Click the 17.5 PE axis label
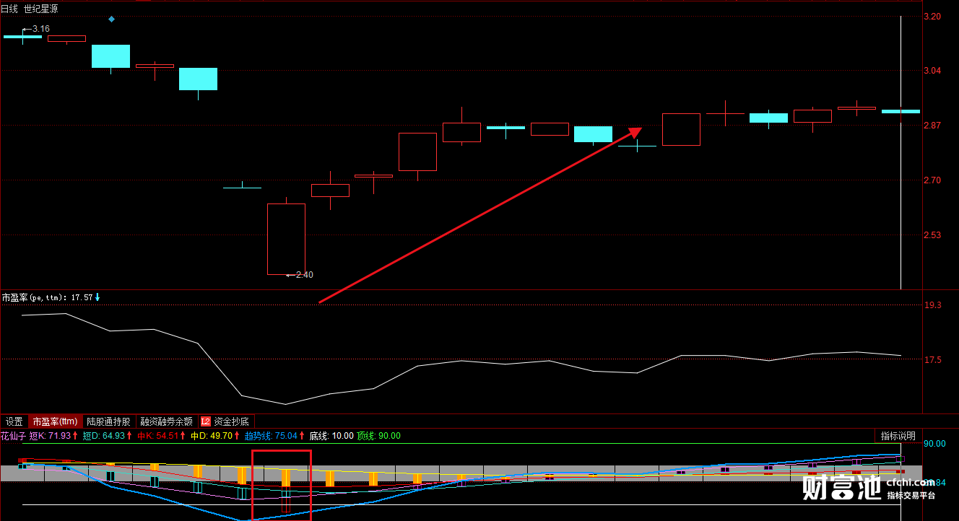The height and width of the screenshot is (521, 959). [x=932, y=359]
